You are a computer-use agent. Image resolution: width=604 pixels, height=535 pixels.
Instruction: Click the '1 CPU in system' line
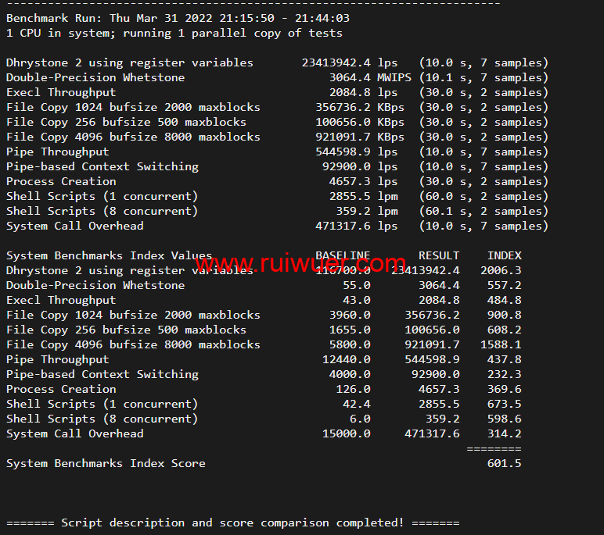[x=174, y=33]
